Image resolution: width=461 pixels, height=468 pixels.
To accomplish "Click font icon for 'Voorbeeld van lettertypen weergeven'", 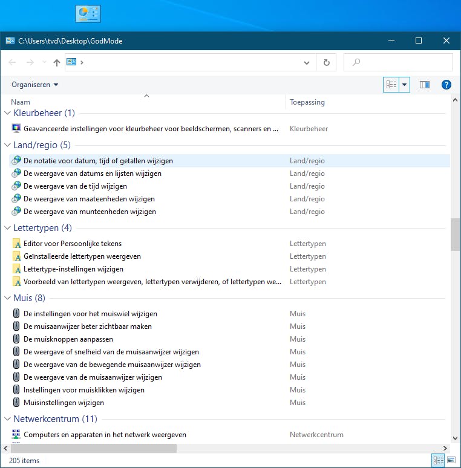I will coord(16,281).
